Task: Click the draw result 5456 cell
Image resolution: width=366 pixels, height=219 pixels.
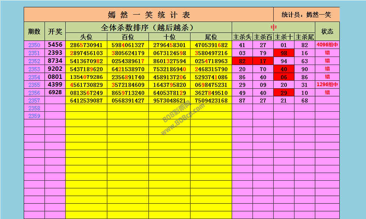Action: pos(55,45)
